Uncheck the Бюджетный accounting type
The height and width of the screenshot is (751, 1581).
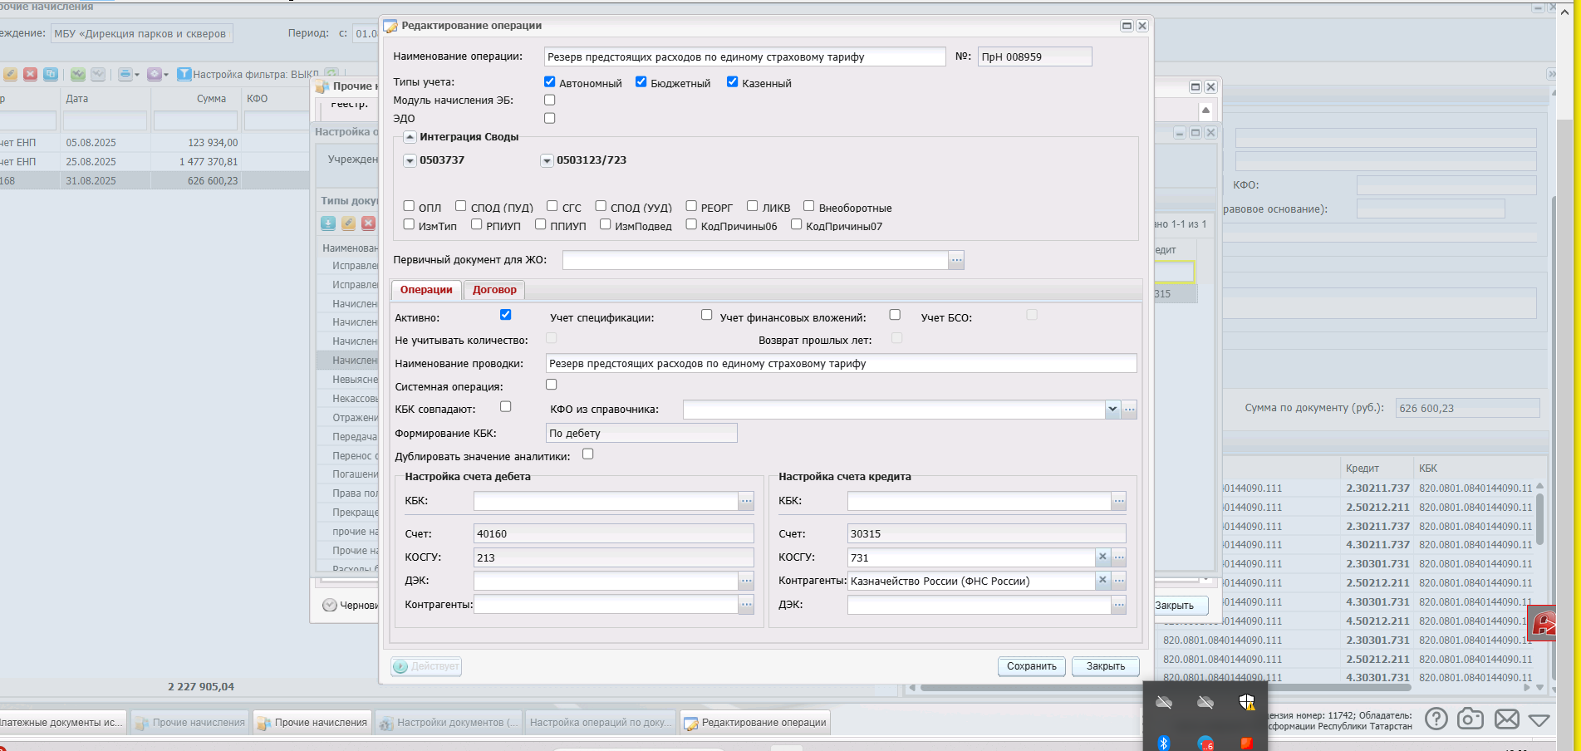pyautogui.click(x=641, y=81)
